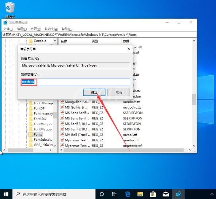Confirm with the 确定 button

pos(94,92)
